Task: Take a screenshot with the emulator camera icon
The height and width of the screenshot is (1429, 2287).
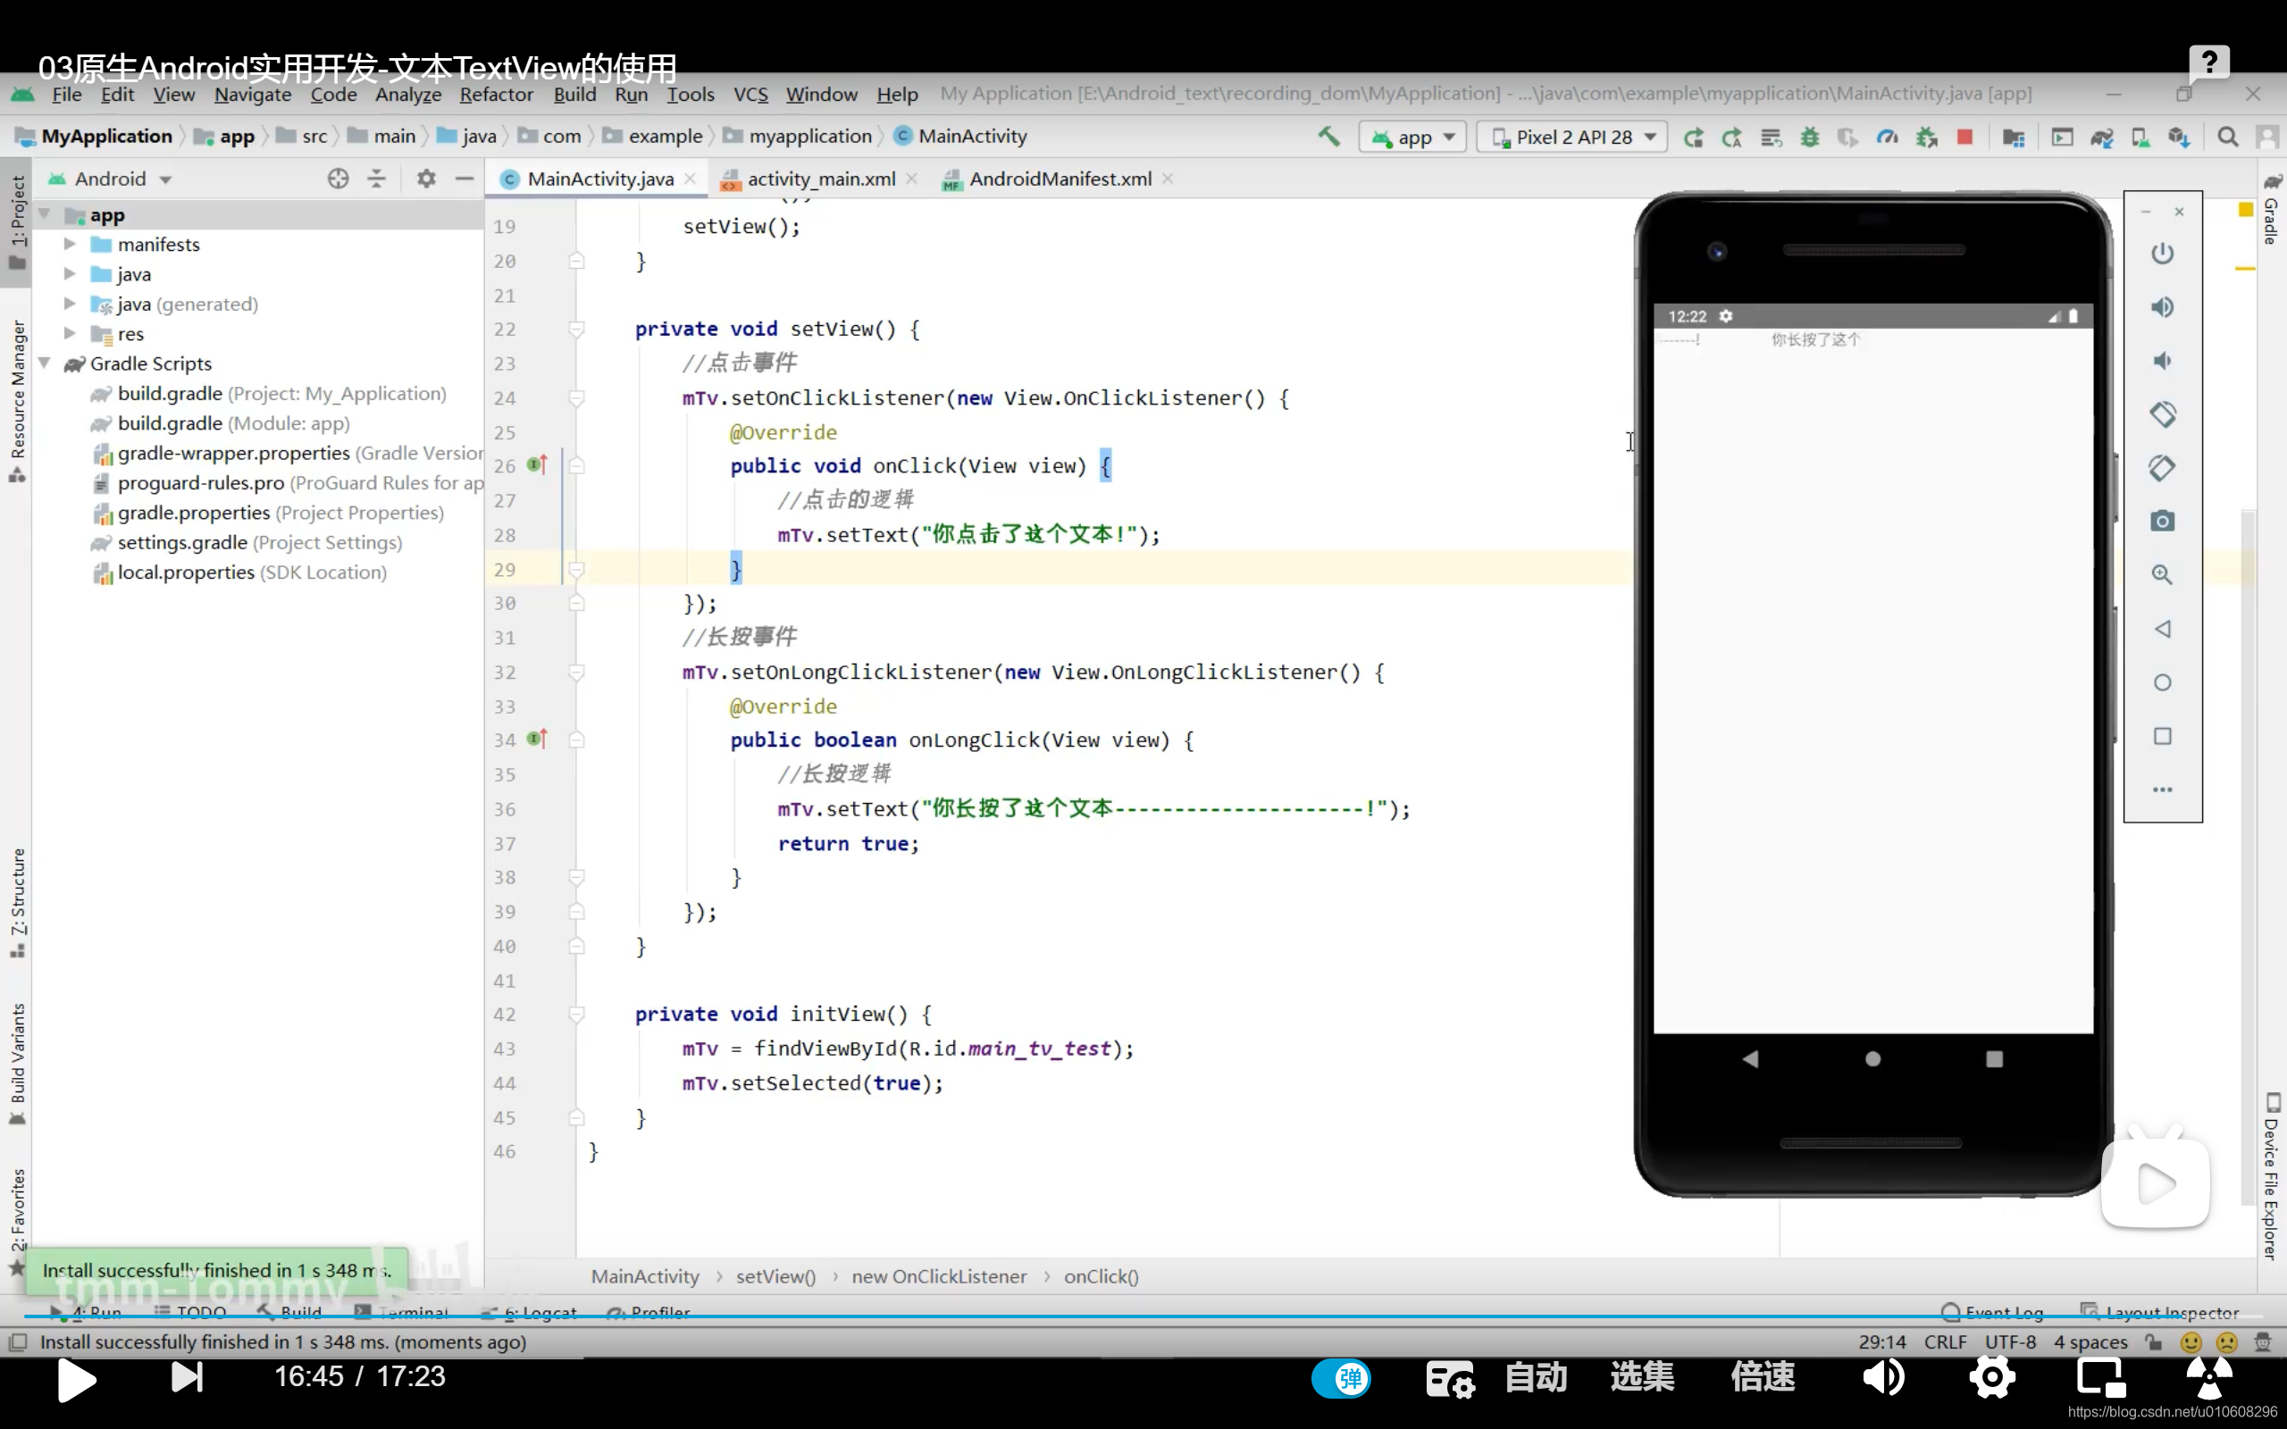Action: tap(2164, 522)
